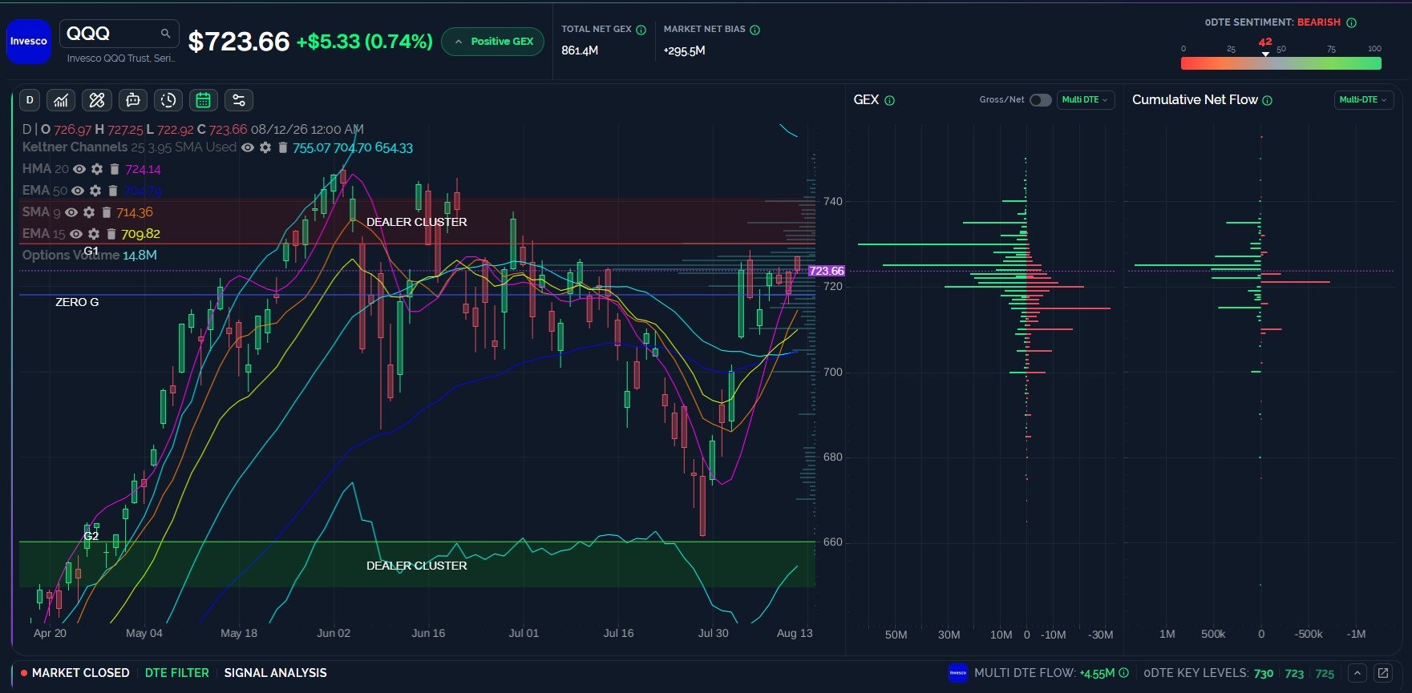This screenshot has width=1412, height=693.
Task: Click the Keltner Channels indicator name
Action: tap(75, 147)
